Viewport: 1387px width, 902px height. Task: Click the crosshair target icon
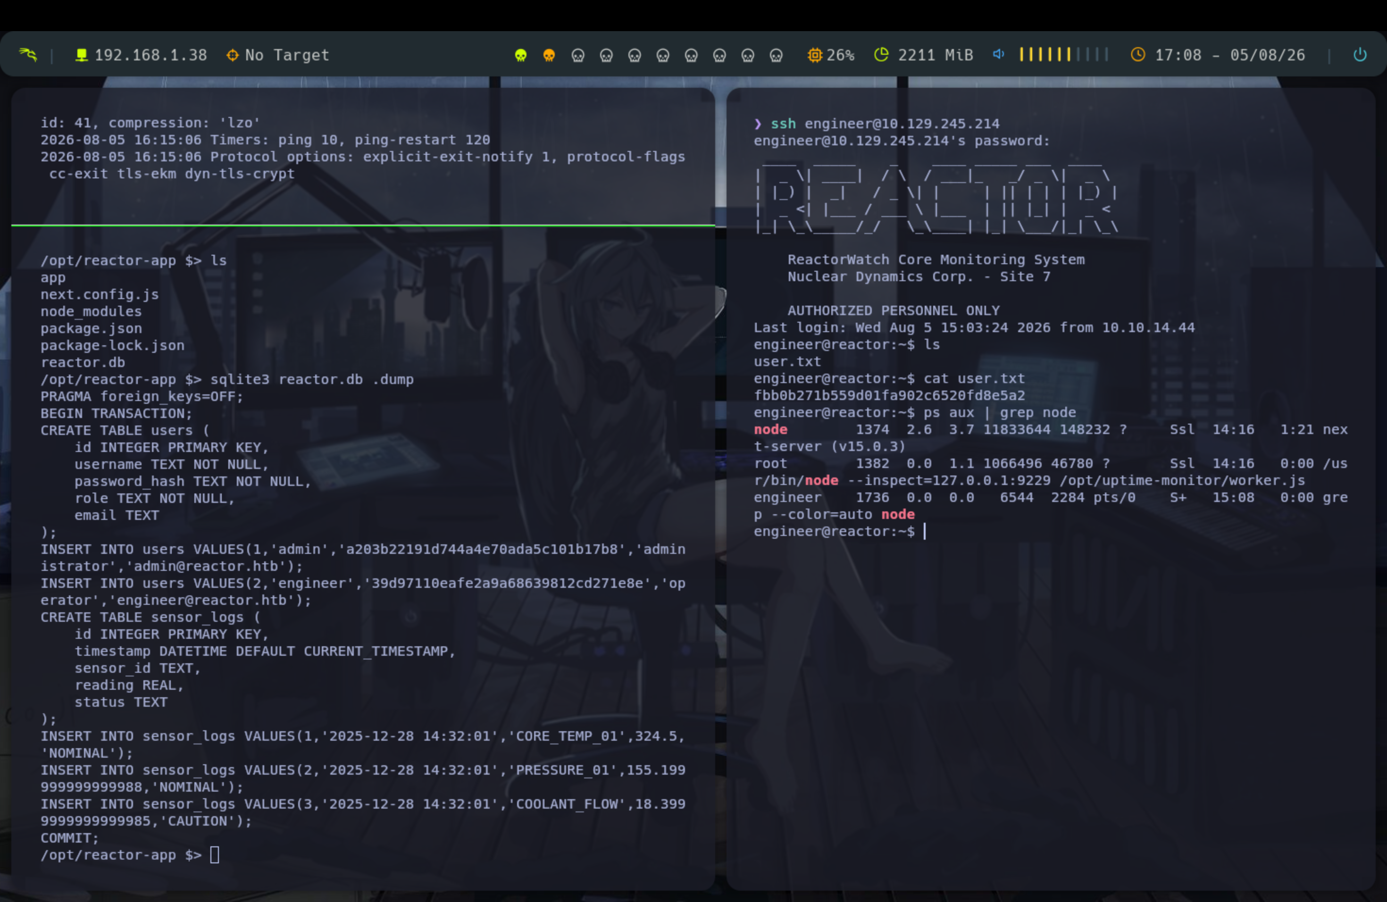[233, 55]
